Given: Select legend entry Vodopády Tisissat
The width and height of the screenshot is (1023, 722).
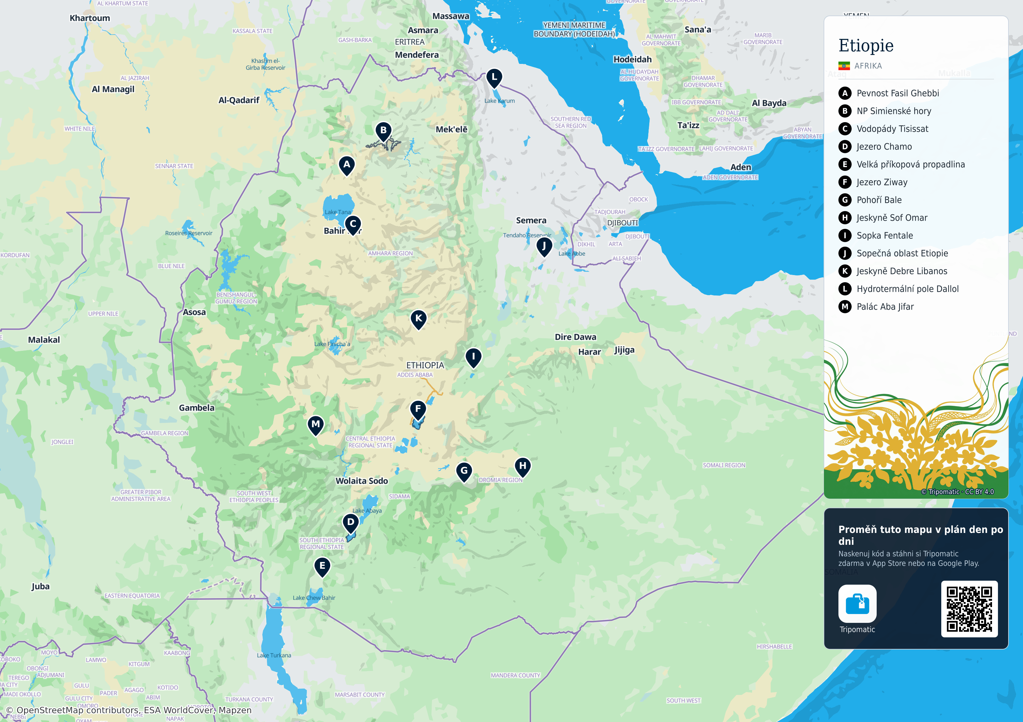Looking at the screenshot, I should [892, 129].
